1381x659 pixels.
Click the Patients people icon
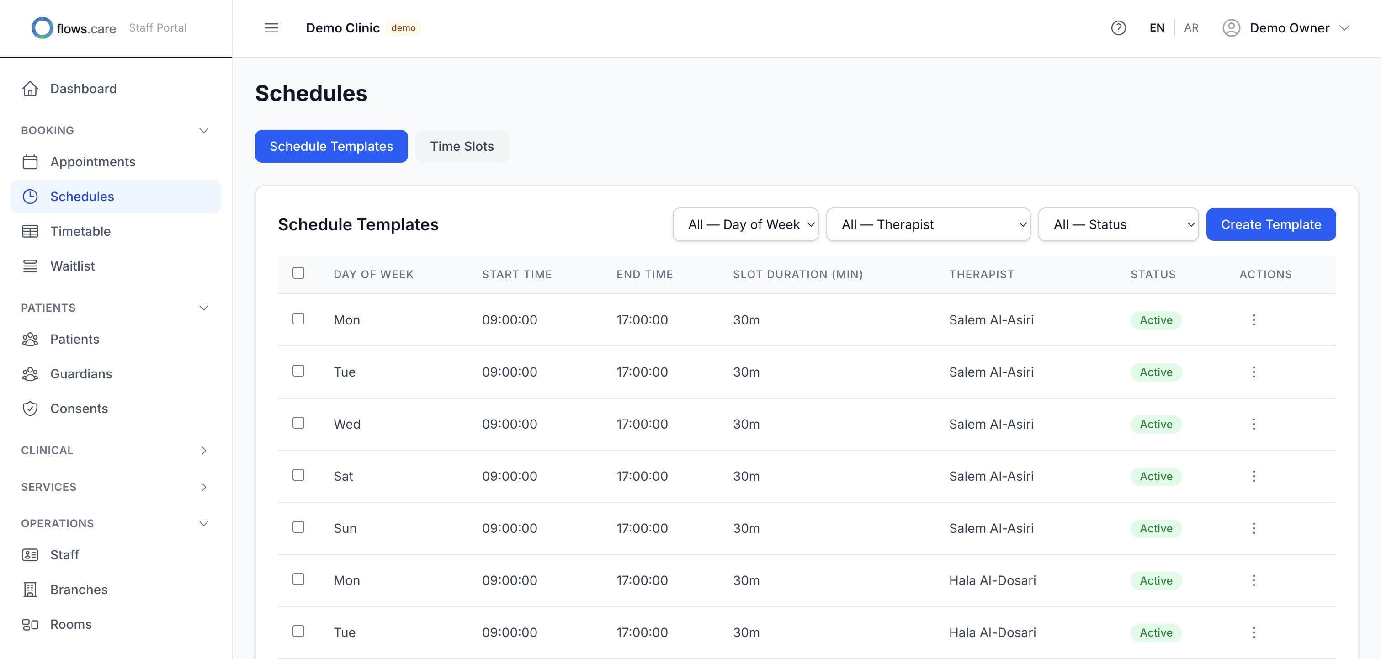click(30, 340)
